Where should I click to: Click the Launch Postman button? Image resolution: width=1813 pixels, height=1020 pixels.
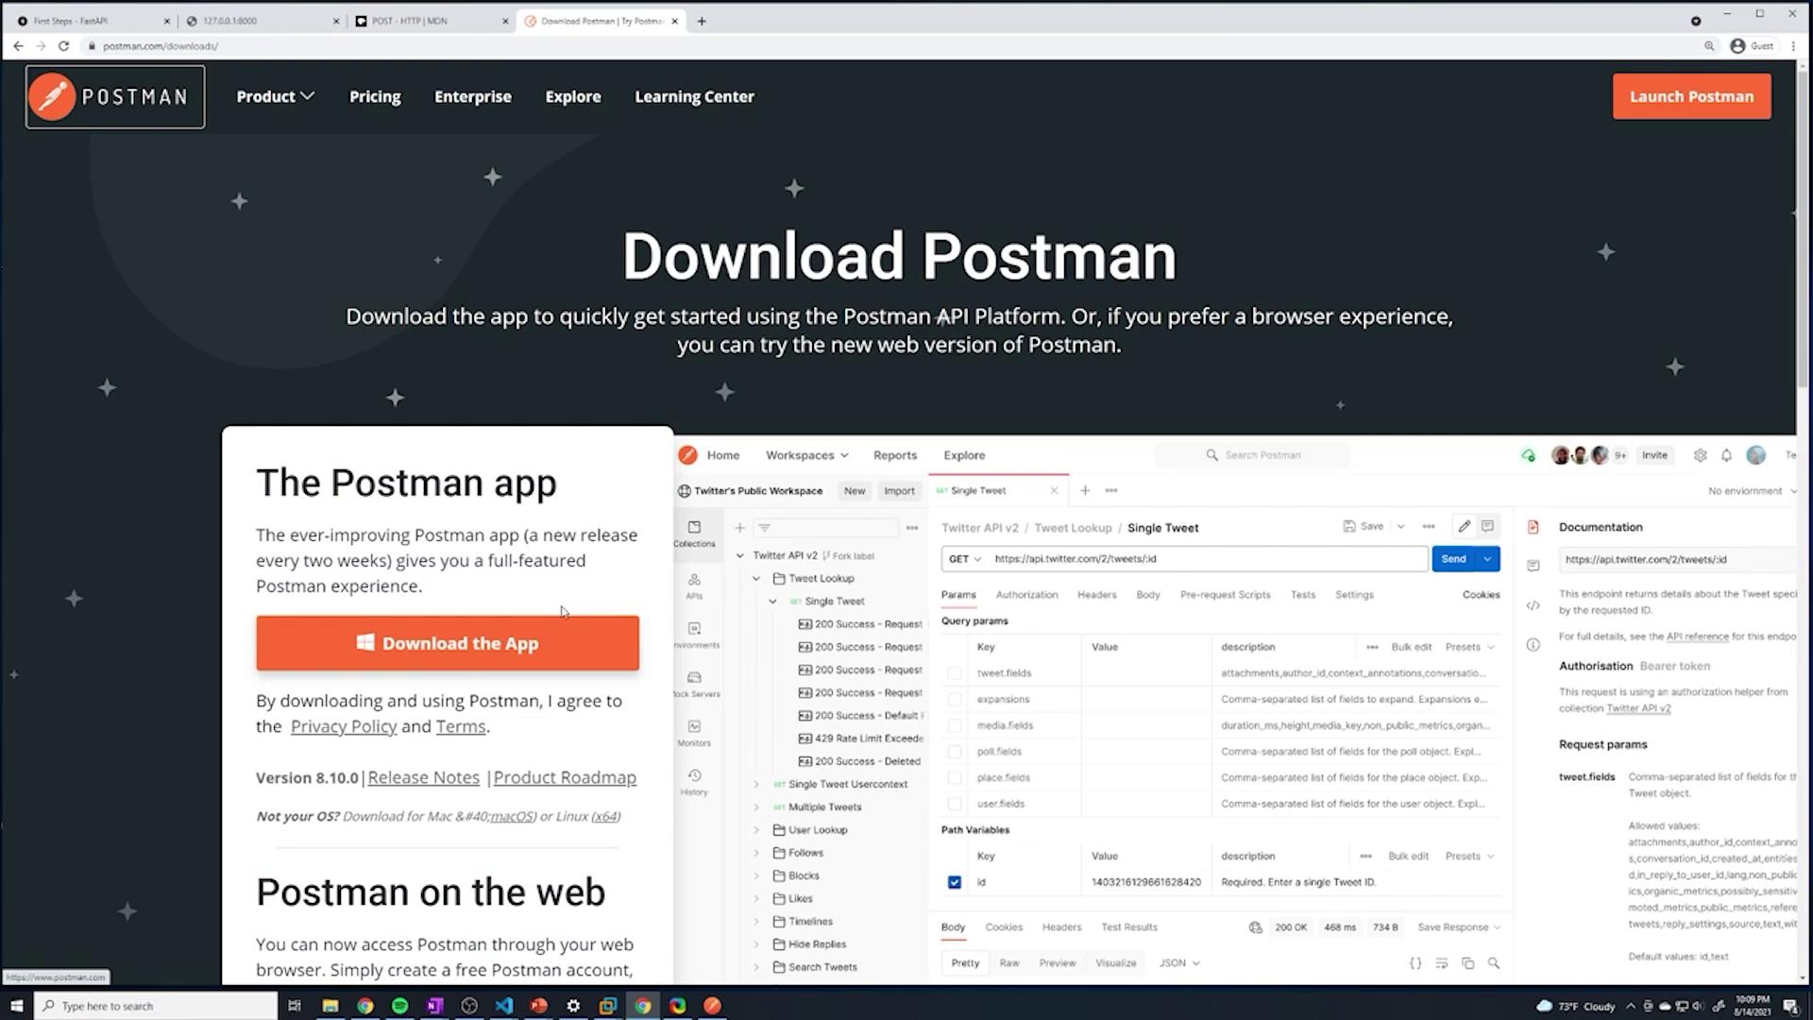pyautogui.click(x=1690, y=96)
